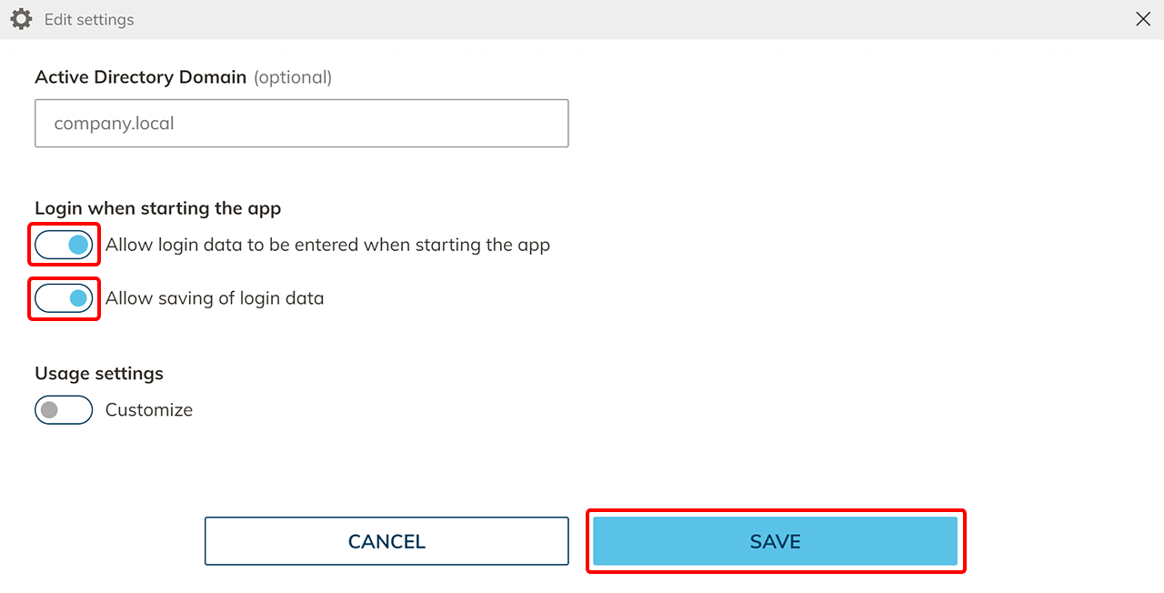Save the settings with the SAVE button
This screenshot has height=593, width=1164.
[775, 542]
